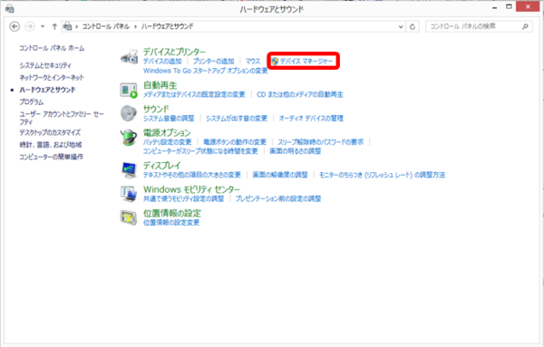
Task: Select ネットワークとインターネット in the sidebar
Action: (52, 78)
